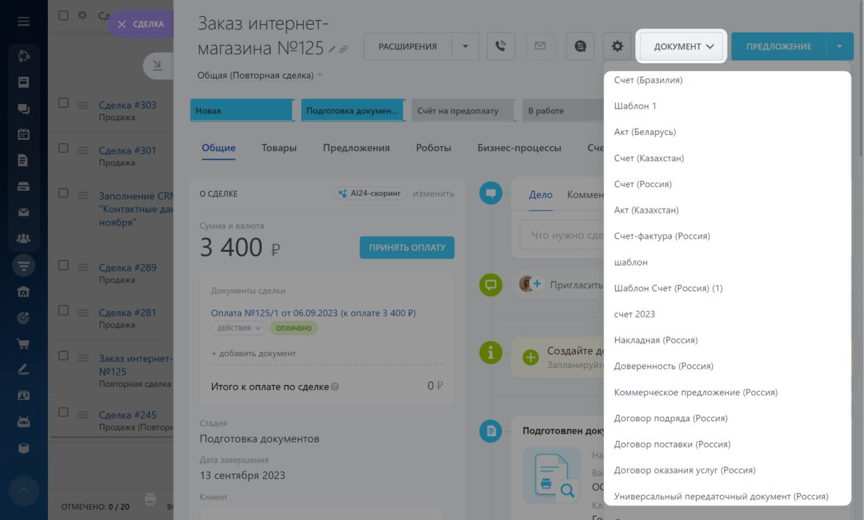Viewport: 864px width, 520px height.
Task: Expand the Предложение split-button arrow
Action: (839, 47)
